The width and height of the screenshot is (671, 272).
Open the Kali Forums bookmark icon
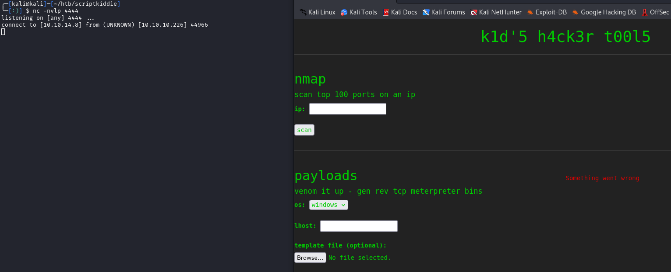[425, 12]
